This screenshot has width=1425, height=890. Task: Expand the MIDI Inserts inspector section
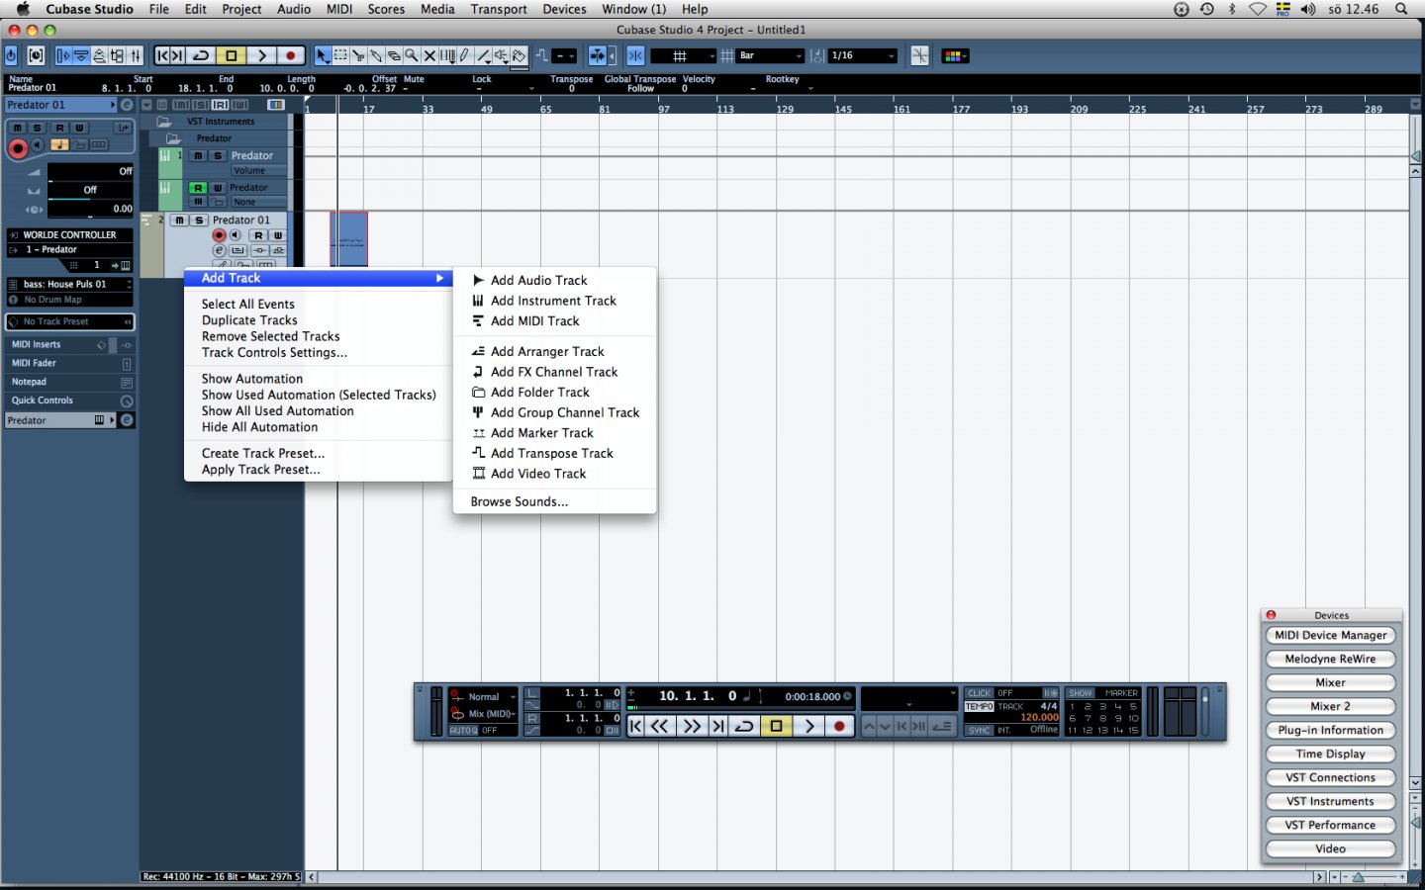[69, 344]
